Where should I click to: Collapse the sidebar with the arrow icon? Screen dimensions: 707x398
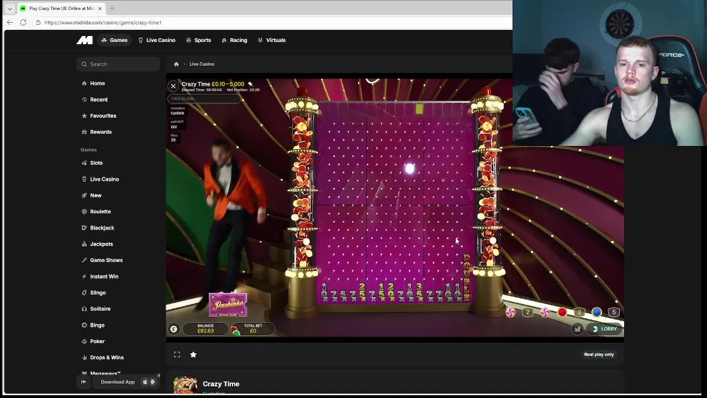pos(83,382)
